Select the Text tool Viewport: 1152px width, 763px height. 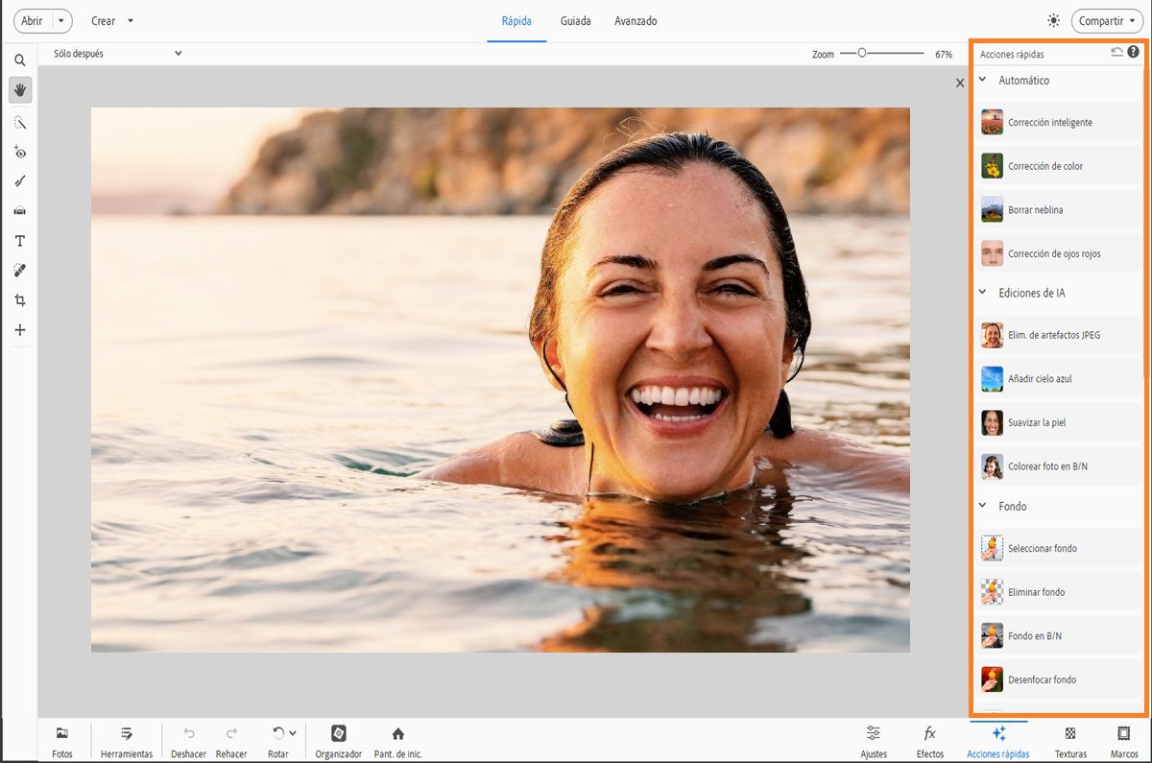[19, 241]
